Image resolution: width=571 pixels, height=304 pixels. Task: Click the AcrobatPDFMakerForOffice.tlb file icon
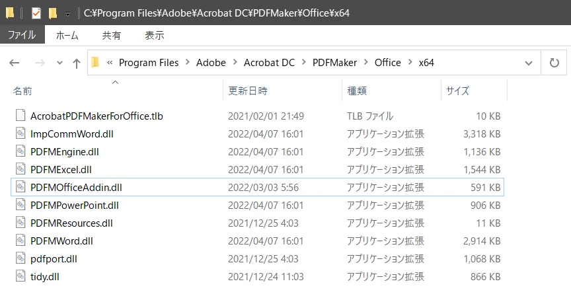[20, 116]
